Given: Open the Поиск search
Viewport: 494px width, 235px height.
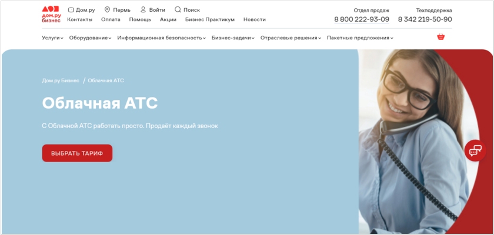Looking at the screenshot, I should coord(192,10).
